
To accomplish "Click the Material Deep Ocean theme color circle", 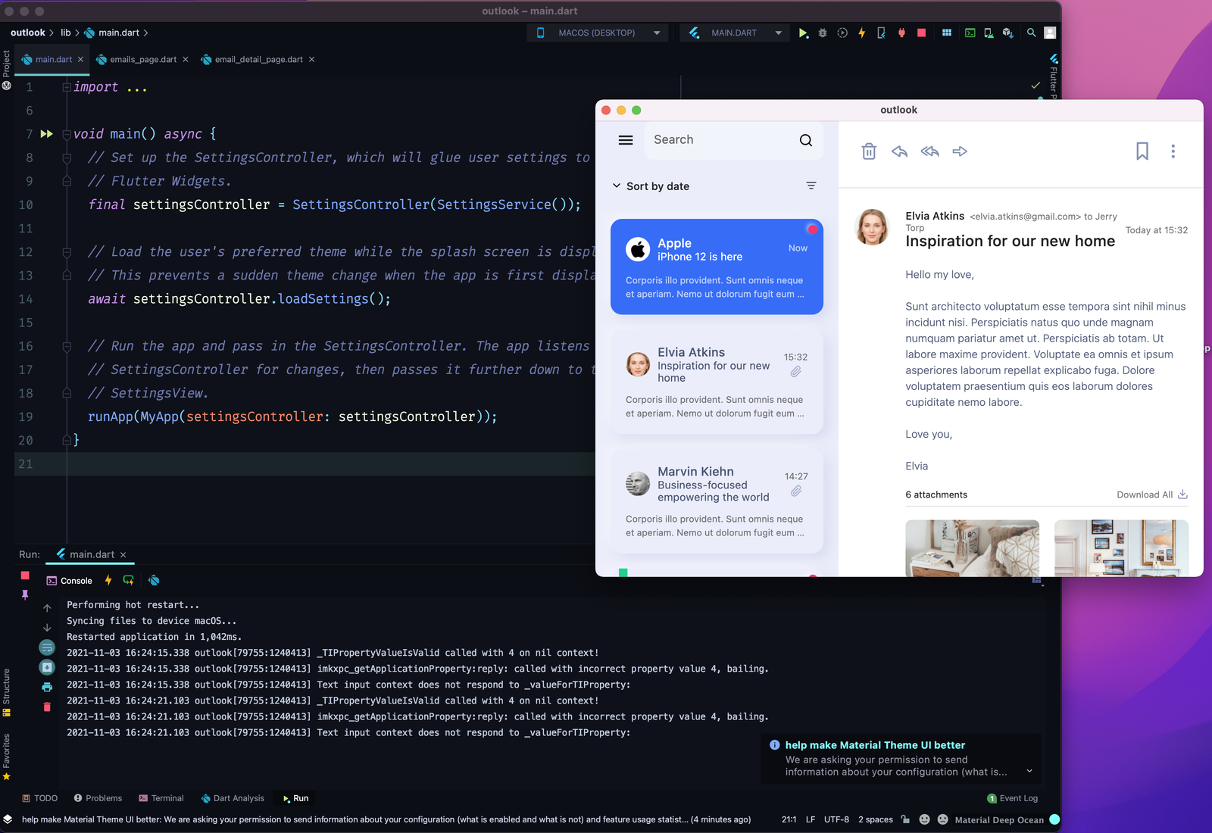I will [x=1054, y=819].
